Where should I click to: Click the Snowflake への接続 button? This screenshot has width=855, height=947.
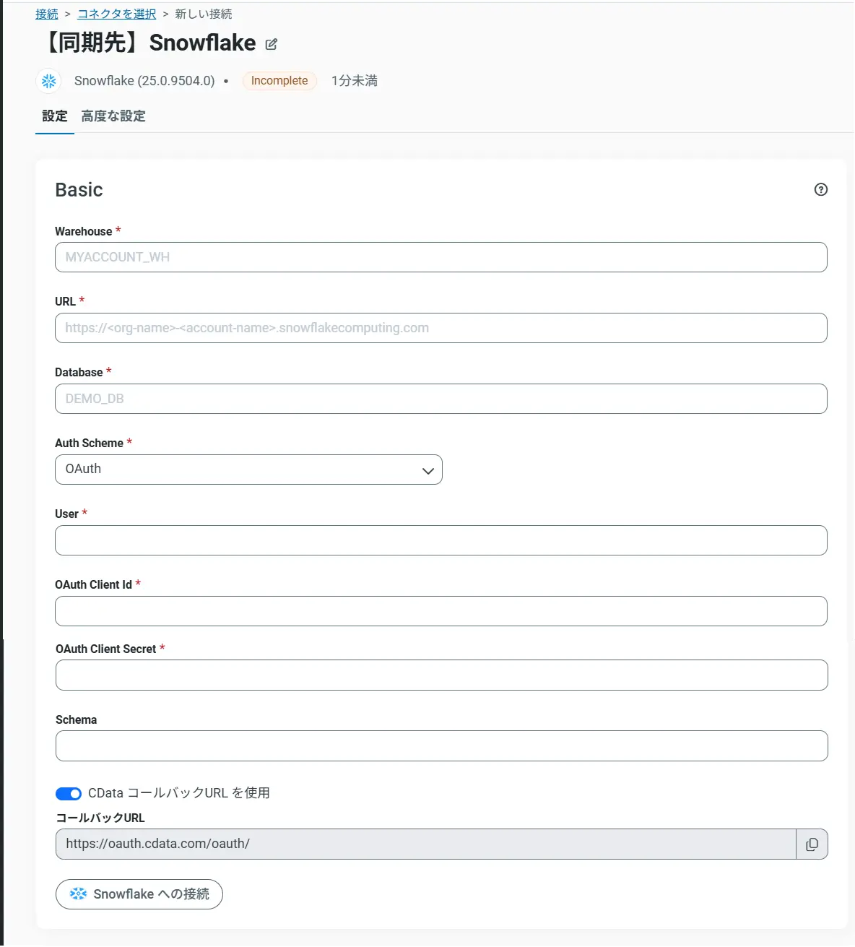(x=139, y=894)
